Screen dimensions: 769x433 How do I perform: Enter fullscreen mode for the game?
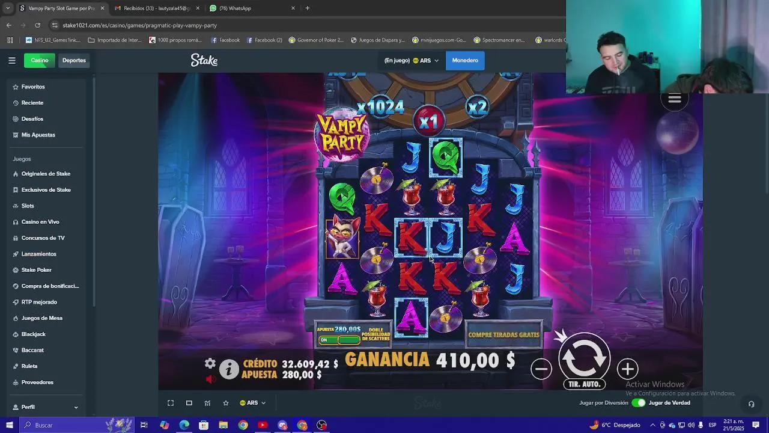pos(171,403)
